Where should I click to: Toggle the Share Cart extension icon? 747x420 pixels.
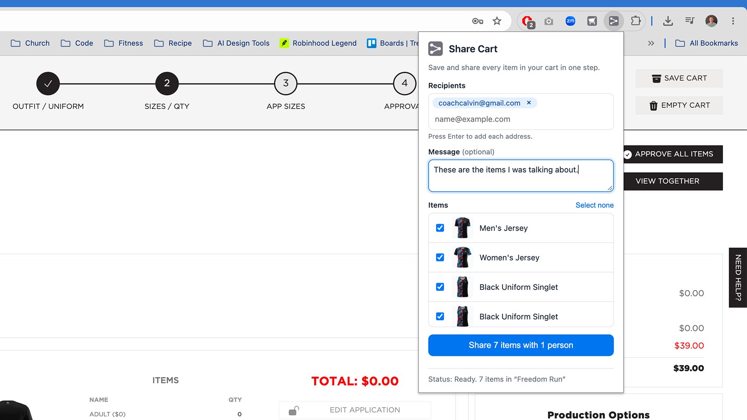click(x=613, y=21)
